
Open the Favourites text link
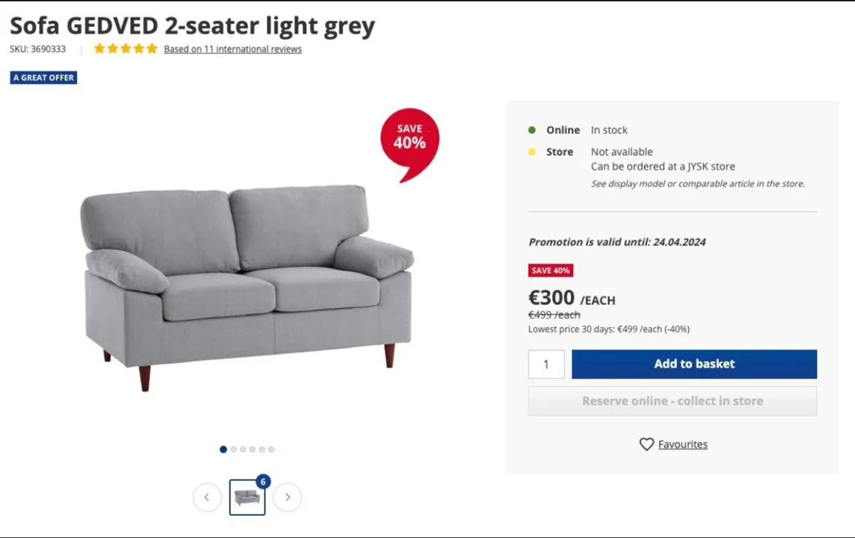pyautogui.click(x=683, y=444)
